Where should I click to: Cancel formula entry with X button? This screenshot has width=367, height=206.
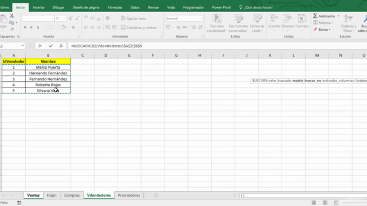pos(40,46)
